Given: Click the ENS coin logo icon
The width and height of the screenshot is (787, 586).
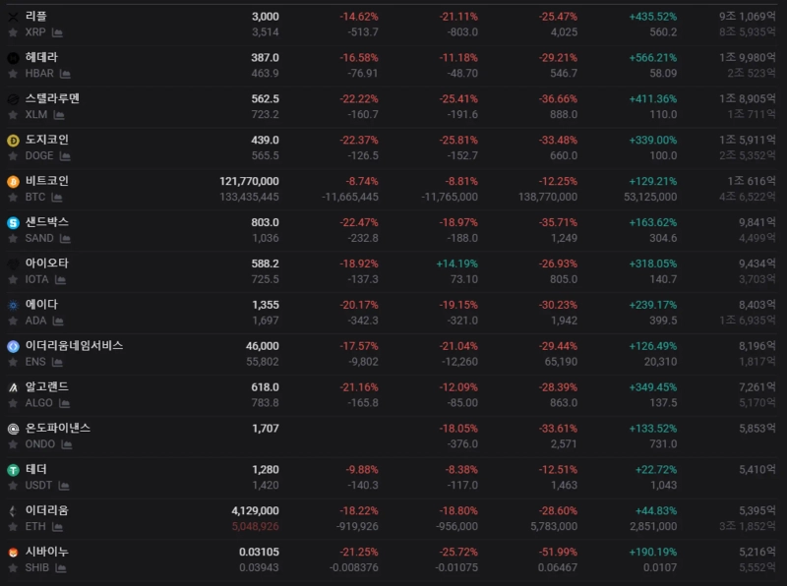Looking at the screenshot, I should (13, 346).
